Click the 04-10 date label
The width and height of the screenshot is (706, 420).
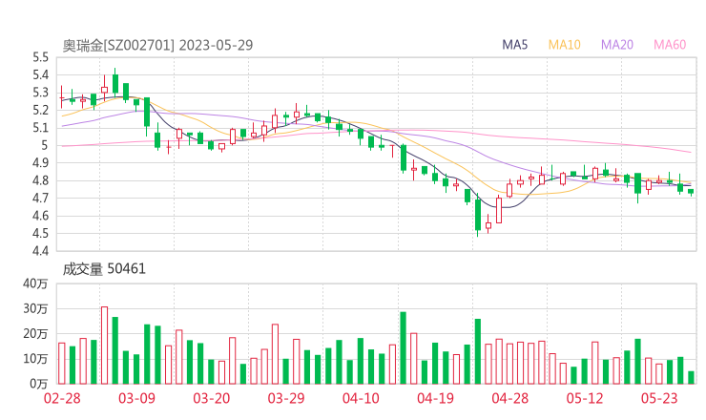[x=361, y=398]
